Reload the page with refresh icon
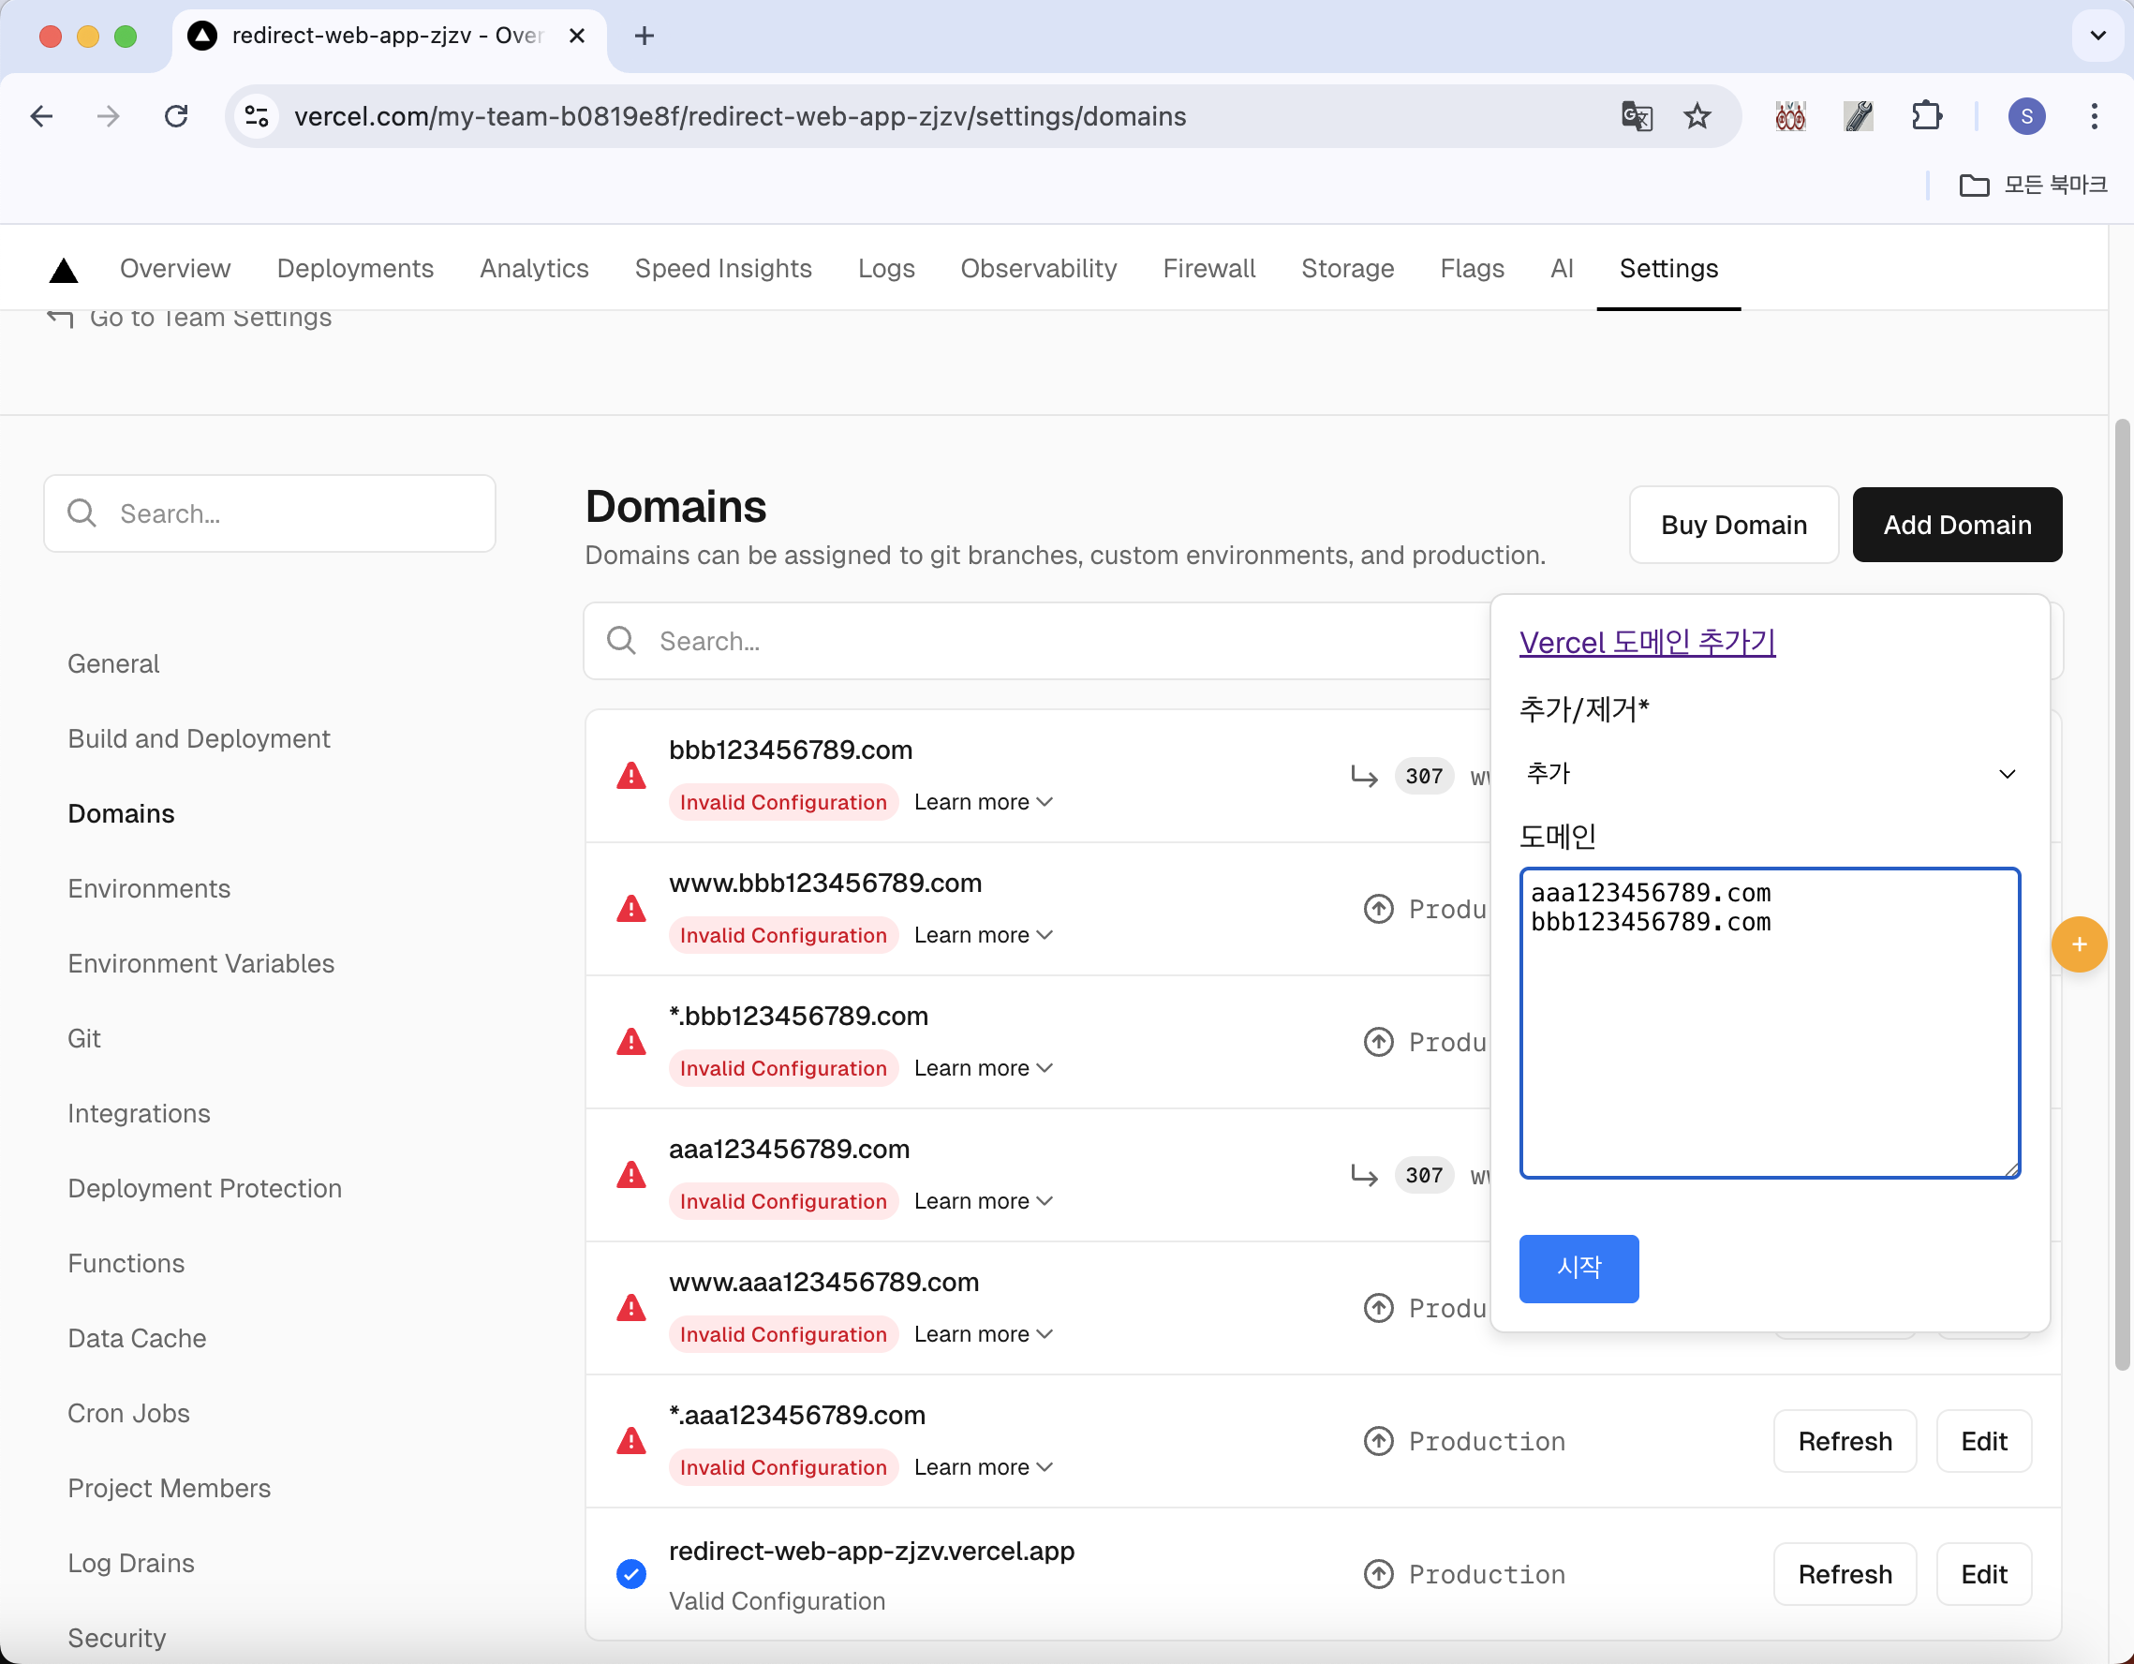This screenshot has width=2134, height=1664. tap(176, 116)
